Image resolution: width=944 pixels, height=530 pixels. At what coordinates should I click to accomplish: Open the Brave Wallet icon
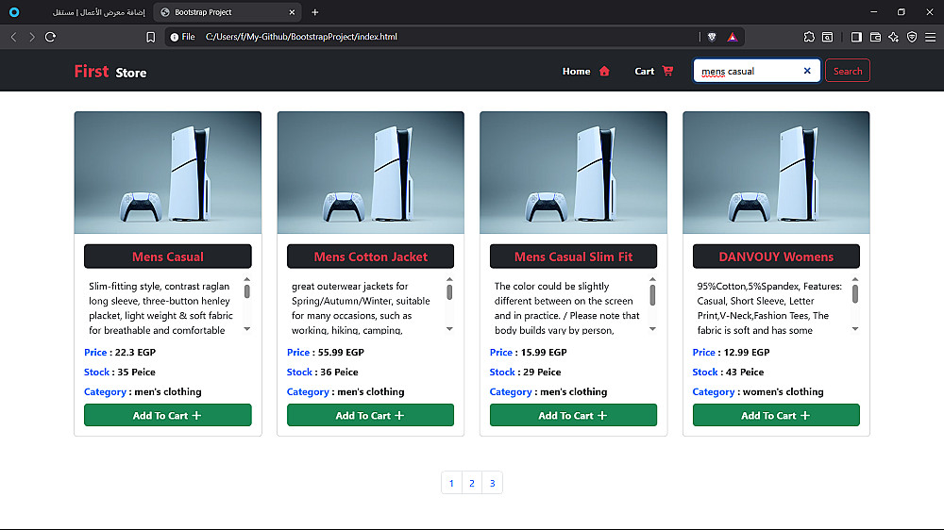click(x=875, y=37)
